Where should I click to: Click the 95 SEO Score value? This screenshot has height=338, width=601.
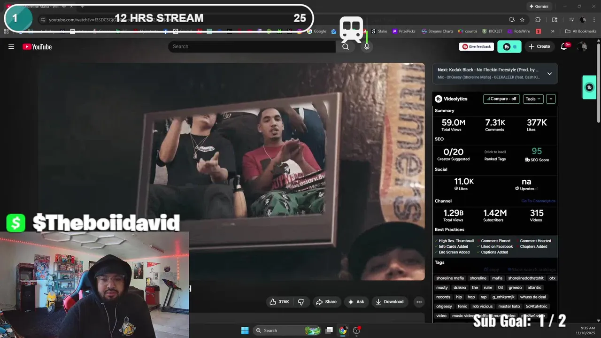tap(537, 151)
